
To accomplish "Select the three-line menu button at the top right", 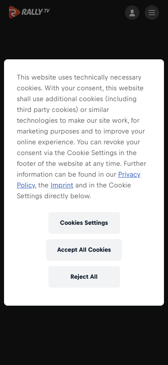I will [x=152, y=13].
